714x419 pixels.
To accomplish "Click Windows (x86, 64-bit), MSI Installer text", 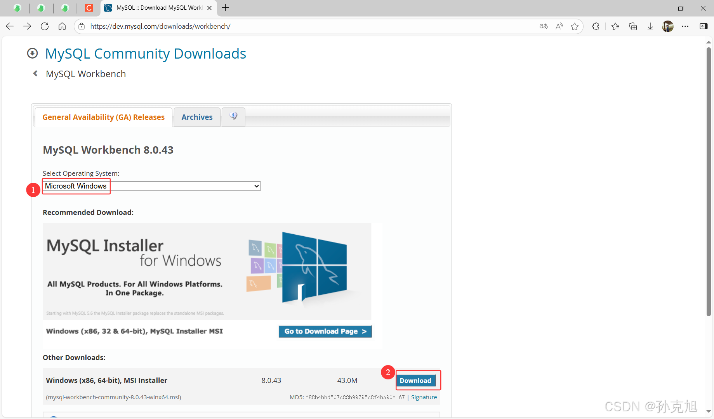I will [x=107, y=381].
